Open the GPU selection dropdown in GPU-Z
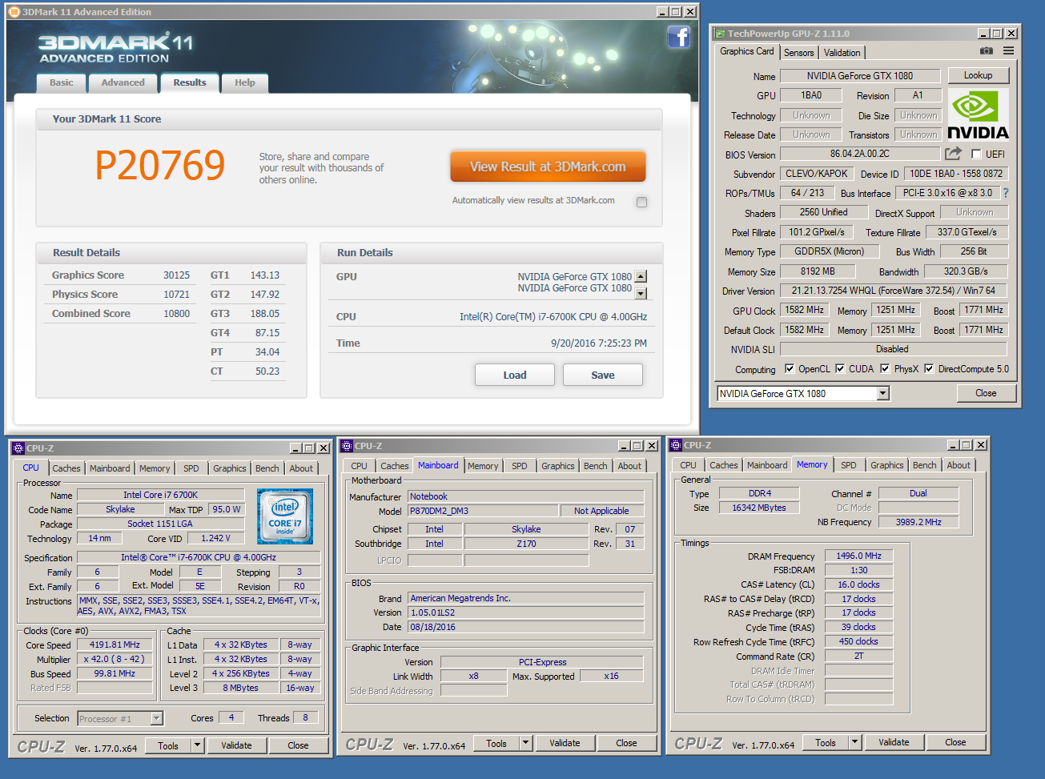 pos(882,393)
